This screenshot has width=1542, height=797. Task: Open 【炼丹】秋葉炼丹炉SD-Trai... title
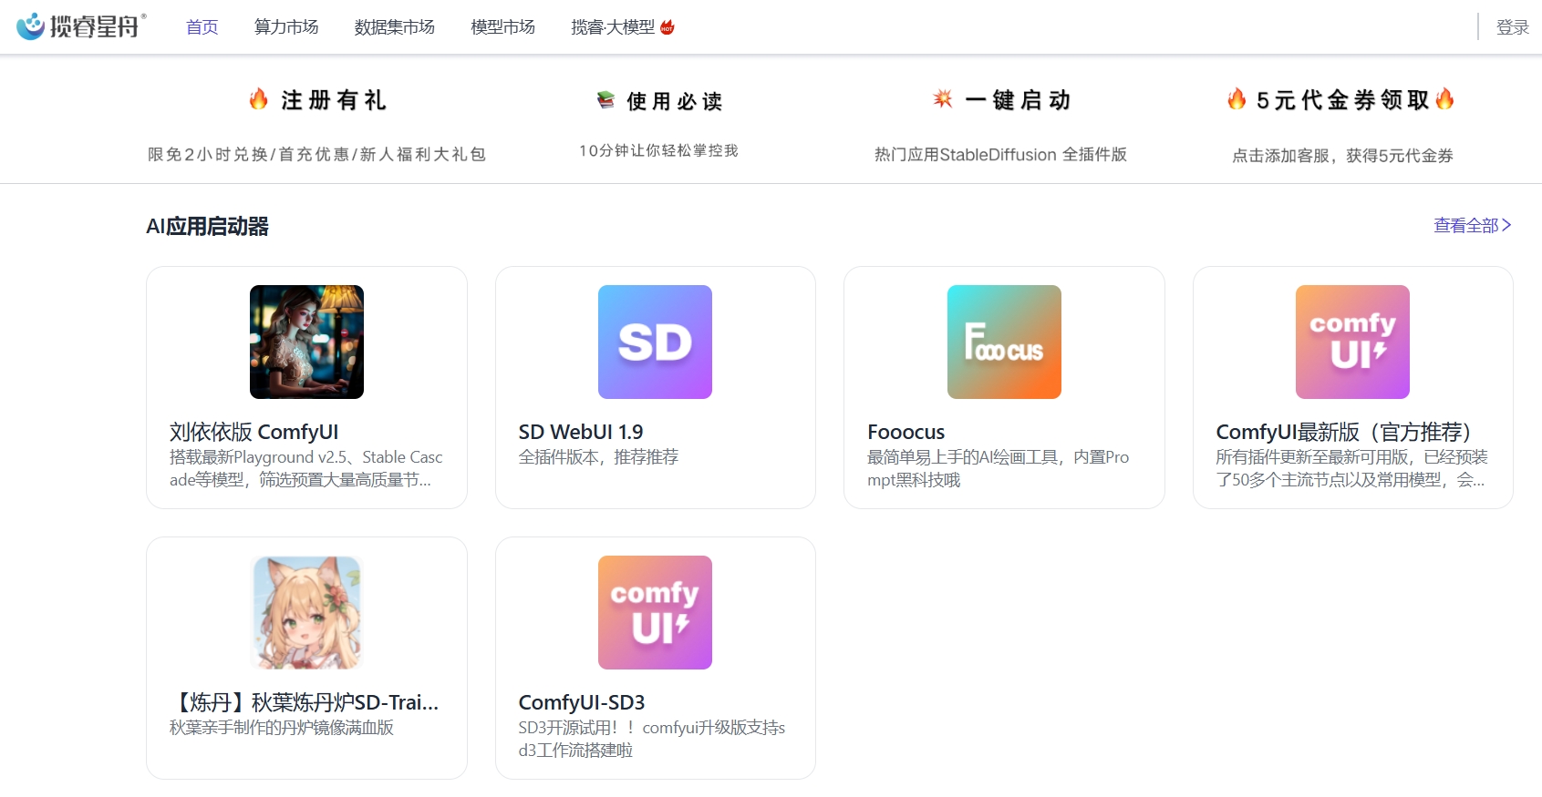(x=305, y=702)
